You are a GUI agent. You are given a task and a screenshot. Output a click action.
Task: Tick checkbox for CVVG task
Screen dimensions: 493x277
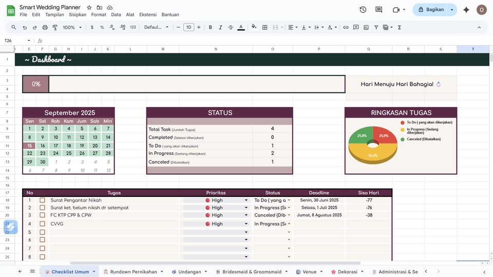43,224
